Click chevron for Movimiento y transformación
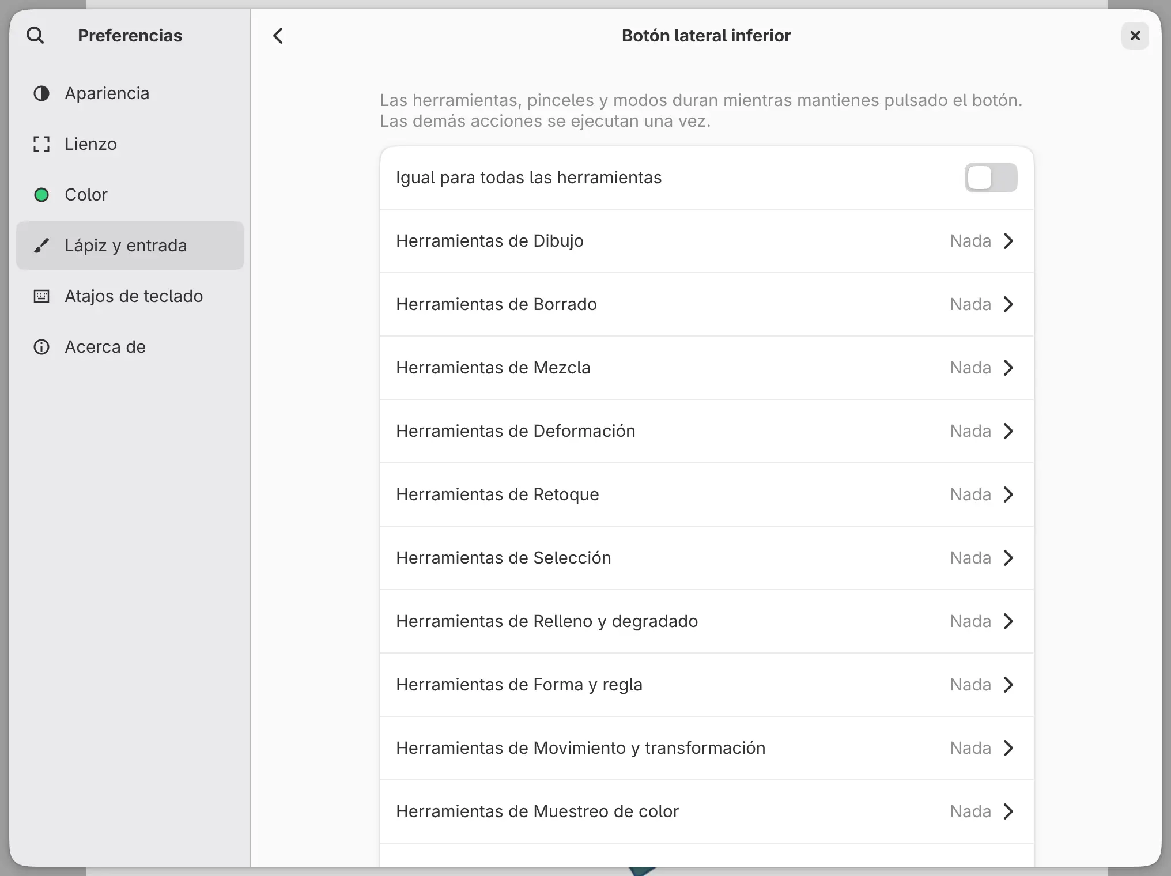The image size is (1171, 876). tap(1008, 748)
